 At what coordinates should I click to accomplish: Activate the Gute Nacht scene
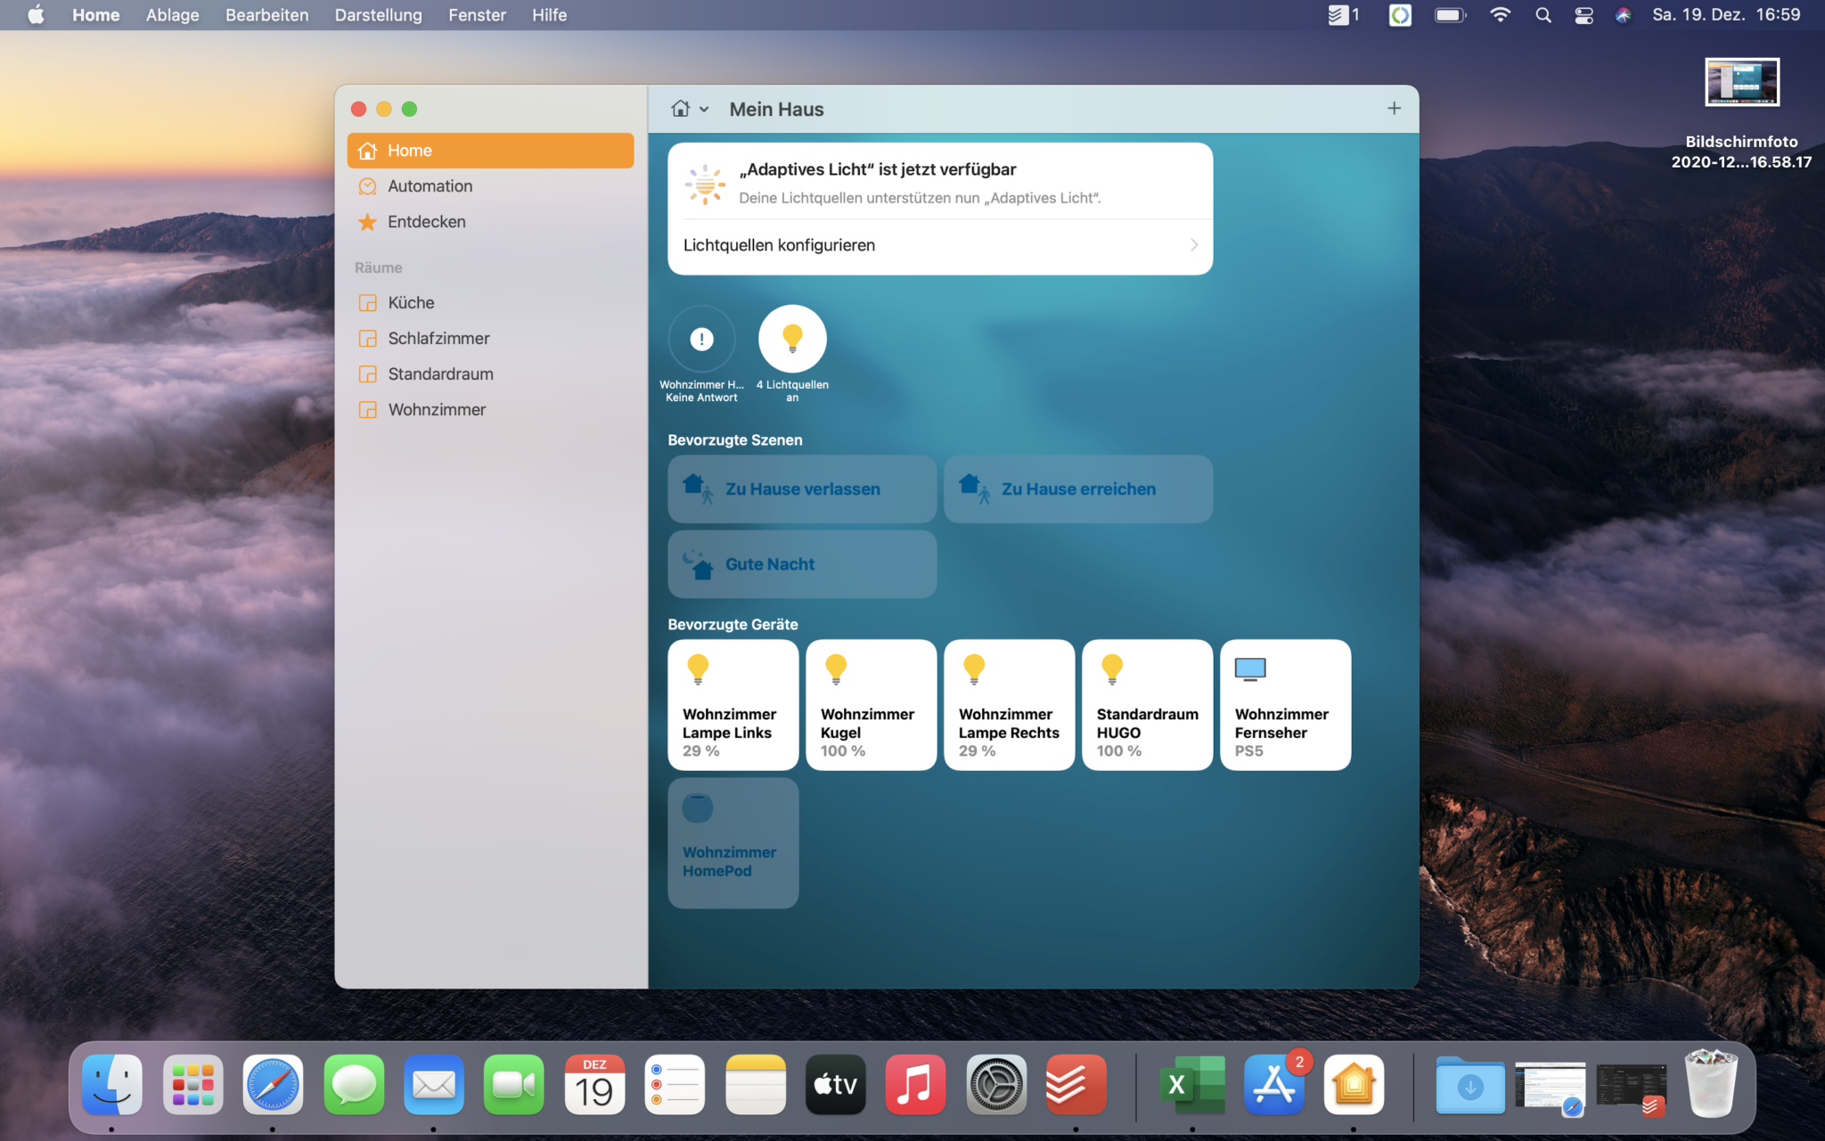(802, 564)
